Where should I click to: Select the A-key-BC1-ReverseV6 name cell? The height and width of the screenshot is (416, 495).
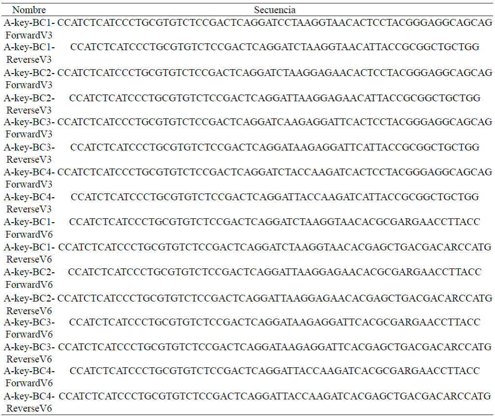click(29, 253)
